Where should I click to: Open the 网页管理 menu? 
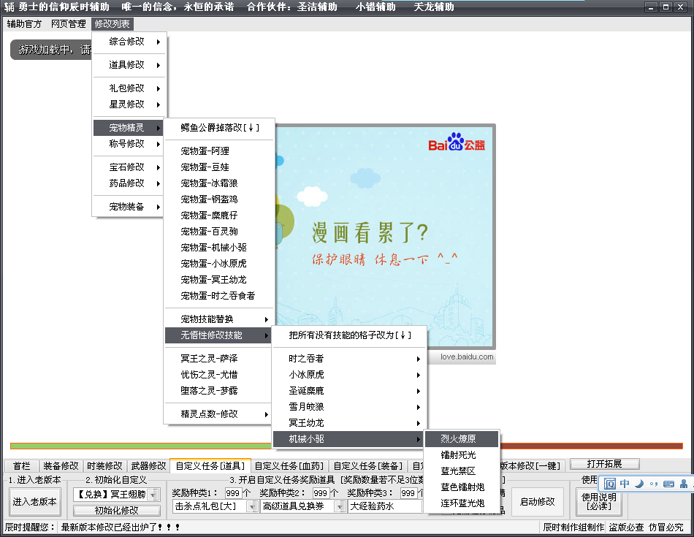click(x=68, y=24)
